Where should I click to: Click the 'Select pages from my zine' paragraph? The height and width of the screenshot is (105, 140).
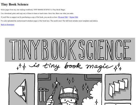click(x=33, y=10)
